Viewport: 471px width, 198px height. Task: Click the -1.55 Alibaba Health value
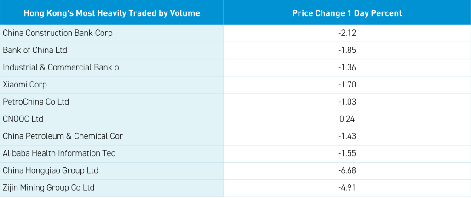point(347,153)
